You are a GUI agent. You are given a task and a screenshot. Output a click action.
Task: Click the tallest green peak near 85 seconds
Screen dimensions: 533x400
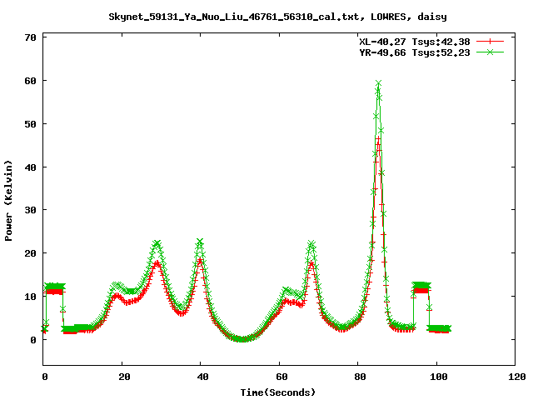tap(378, 83)
